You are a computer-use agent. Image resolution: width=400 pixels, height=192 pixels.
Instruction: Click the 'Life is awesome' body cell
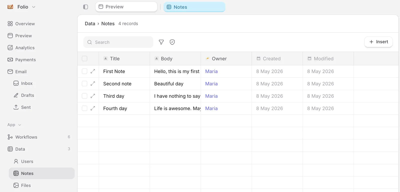pyautogui.click(x=175, y=108)
